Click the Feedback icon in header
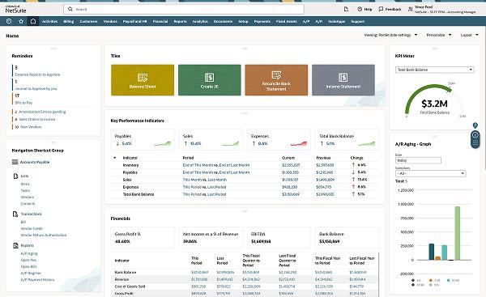The image size is (486, 297). pos(381,9)
